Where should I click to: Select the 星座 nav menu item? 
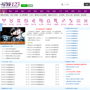10,11
